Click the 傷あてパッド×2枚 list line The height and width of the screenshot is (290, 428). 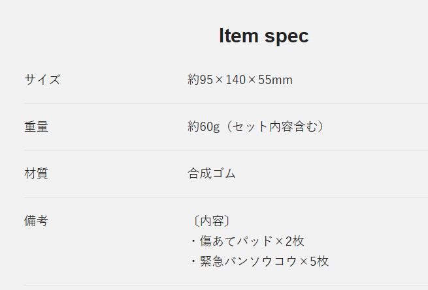pos(248,241)
